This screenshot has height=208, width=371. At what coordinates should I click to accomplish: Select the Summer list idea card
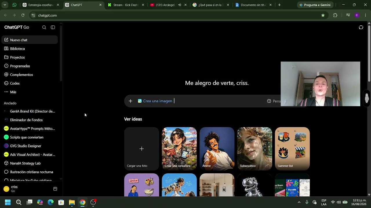[x=292, y=149]
